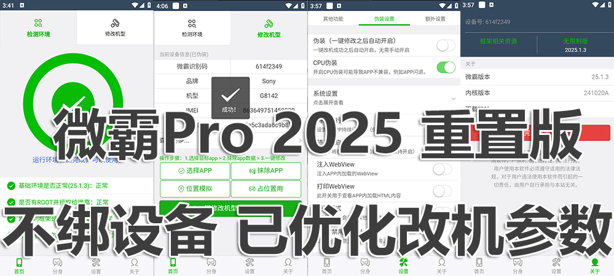Tap the green active 检测环境 tab icon
This screenshot has width=614, height=276.
point(38,23)
